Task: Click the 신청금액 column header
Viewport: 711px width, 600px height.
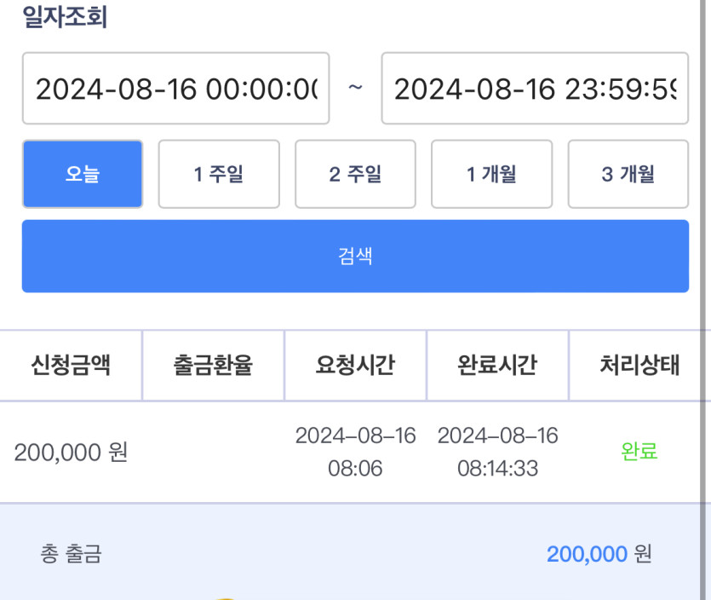Action: pyautogui.click(x=71, y=366)
